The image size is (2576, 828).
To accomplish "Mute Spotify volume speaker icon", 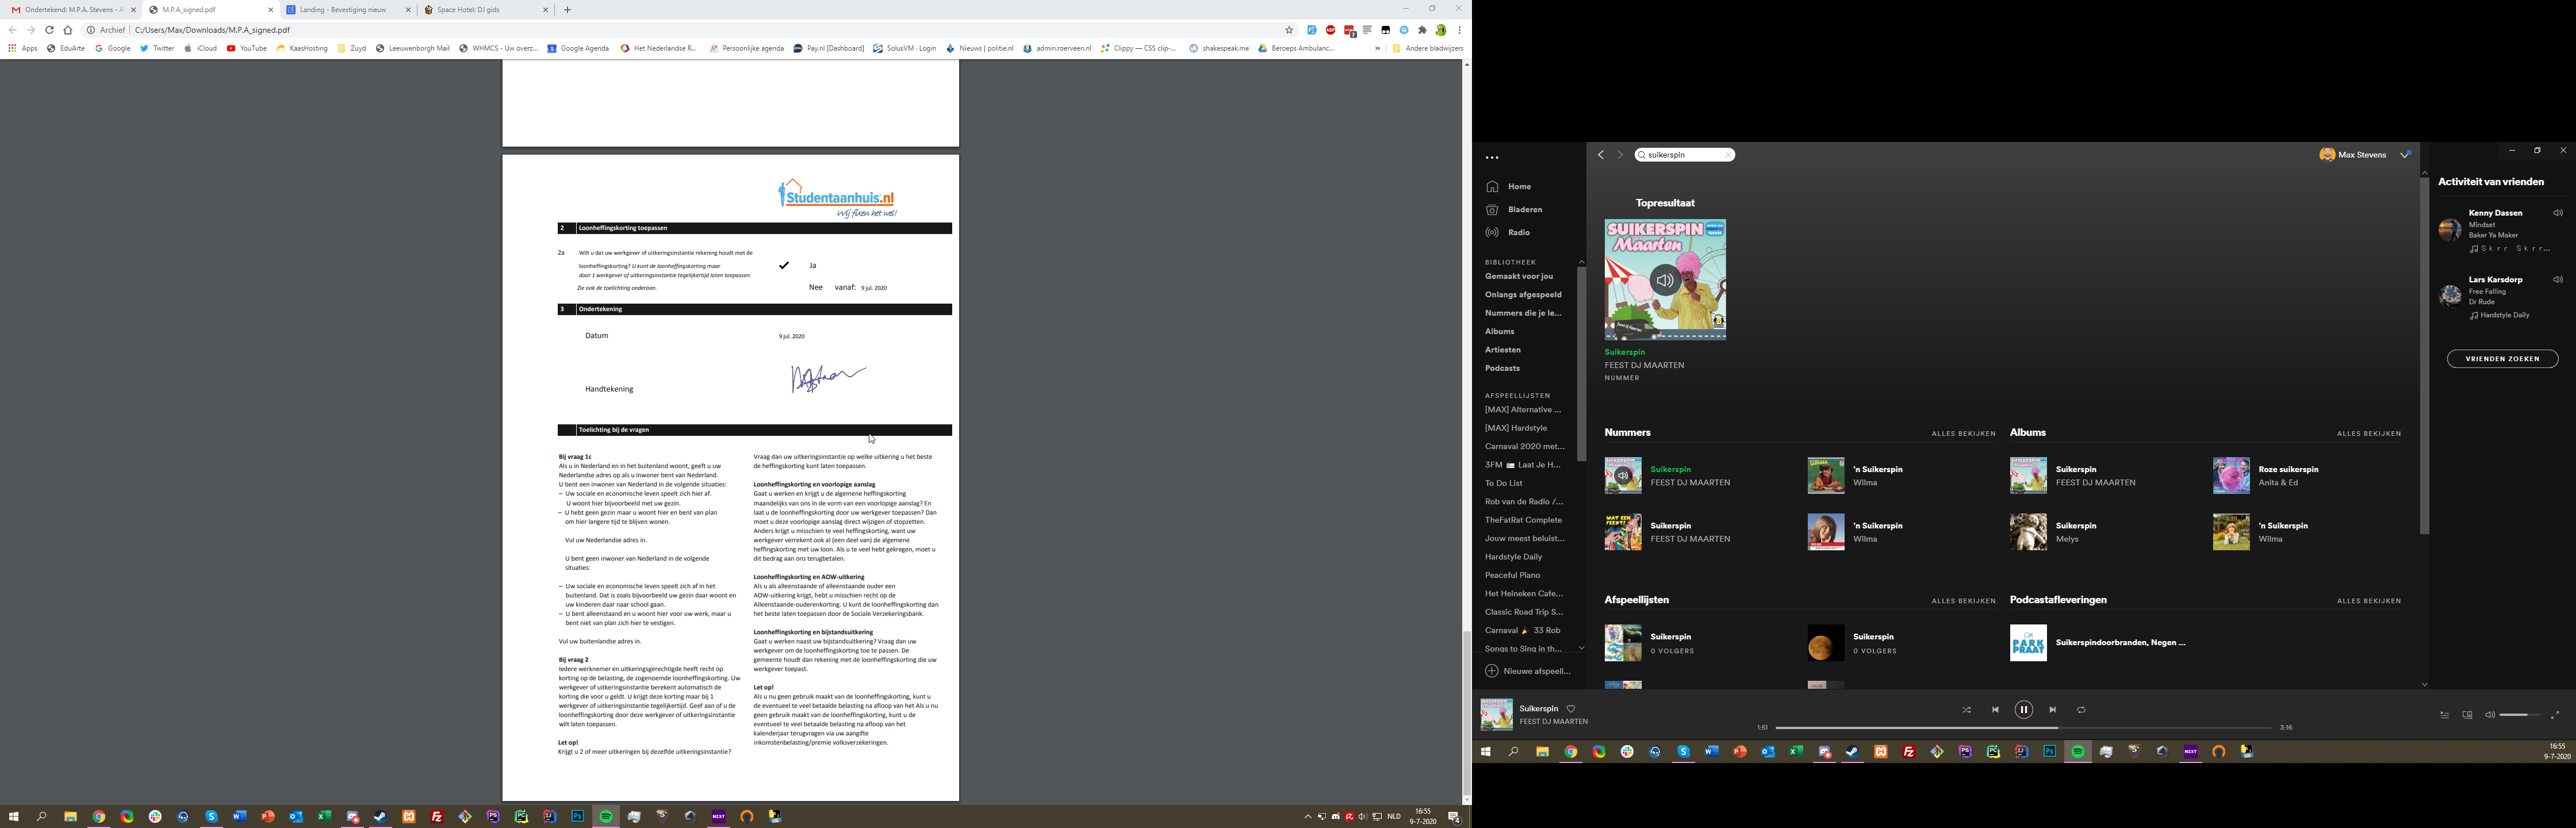I will [2489, 715].
